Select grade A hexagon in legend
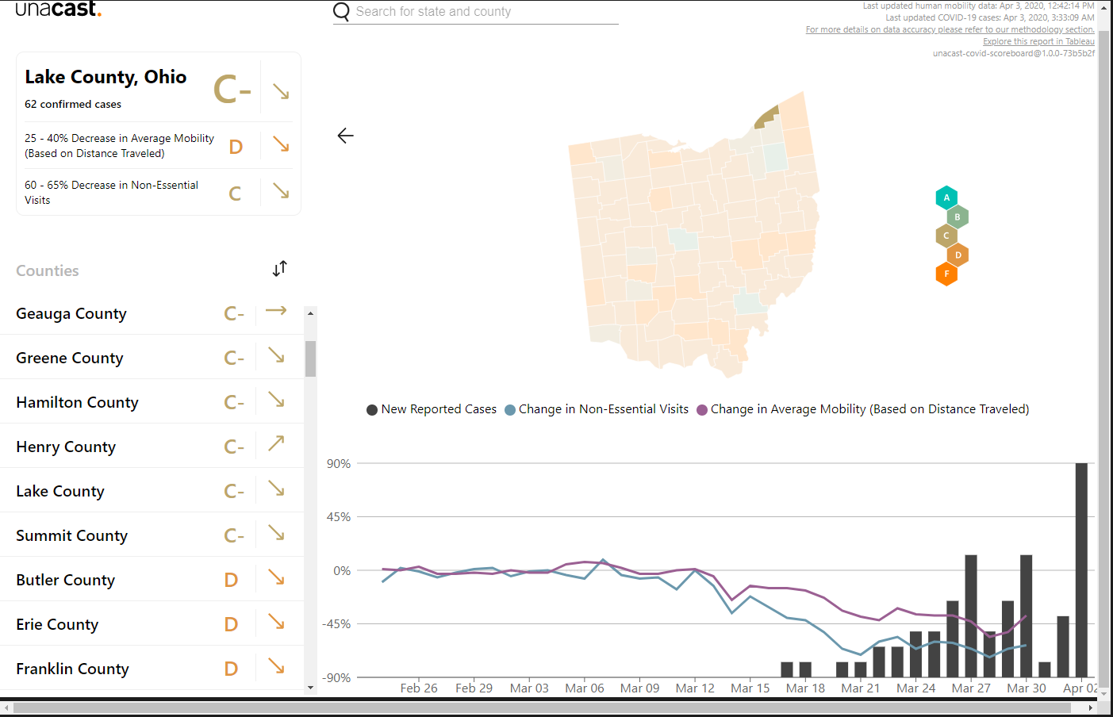1113x717 pixels. coord(946,197)
